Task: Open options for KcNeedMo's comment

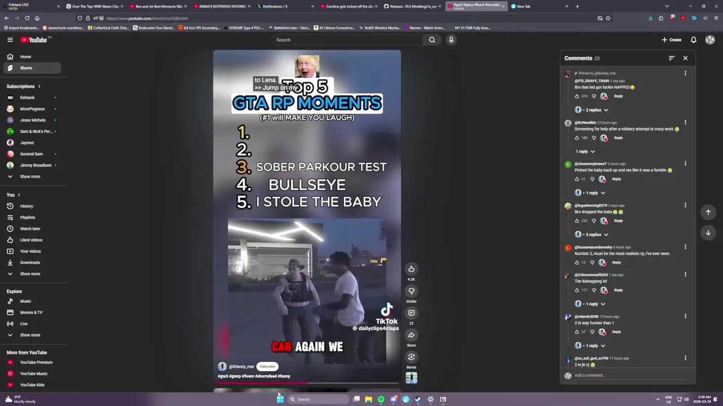Action: 685,122
